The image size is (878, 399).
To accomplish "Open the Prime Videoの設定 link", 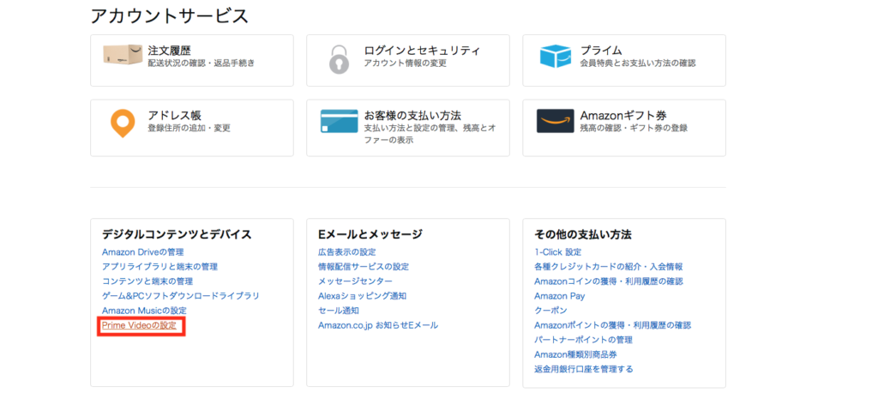I will [139, 325].
